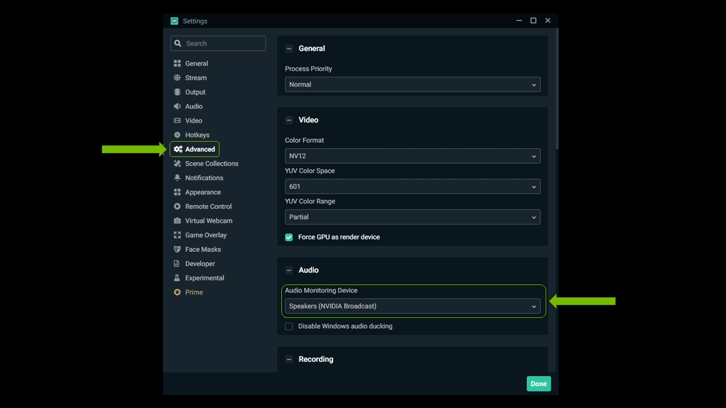
Task: Open the Process Priority dropdown
Action: click(x=412, y=84)
